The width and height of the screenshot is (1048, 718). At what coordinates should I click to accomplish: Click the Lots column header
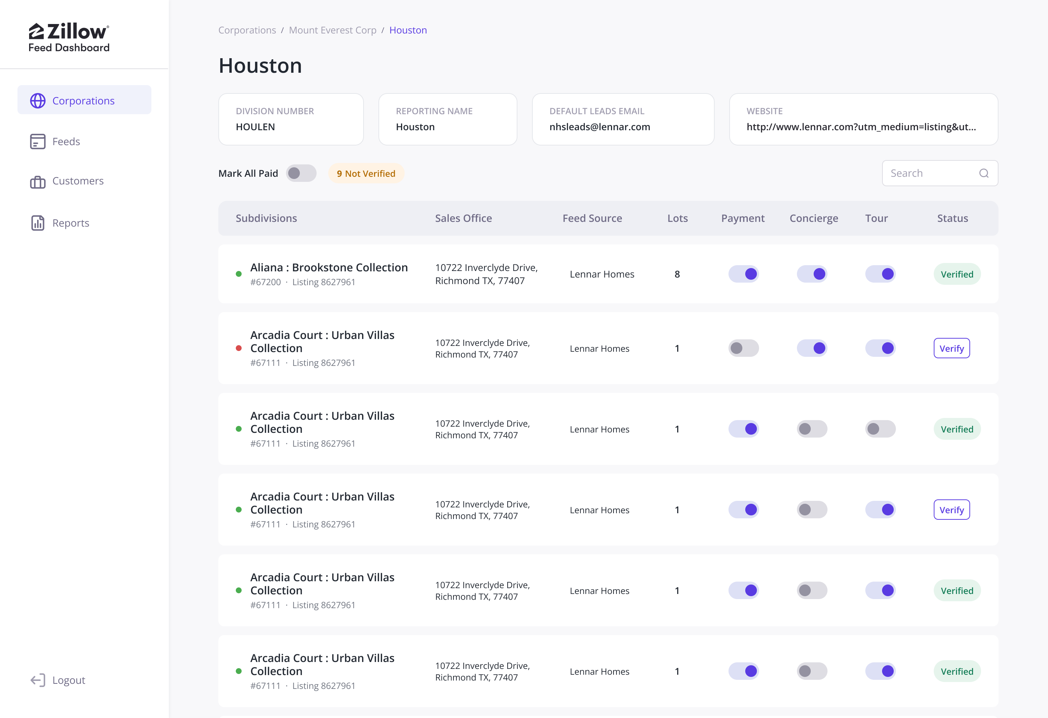(677, 219)
